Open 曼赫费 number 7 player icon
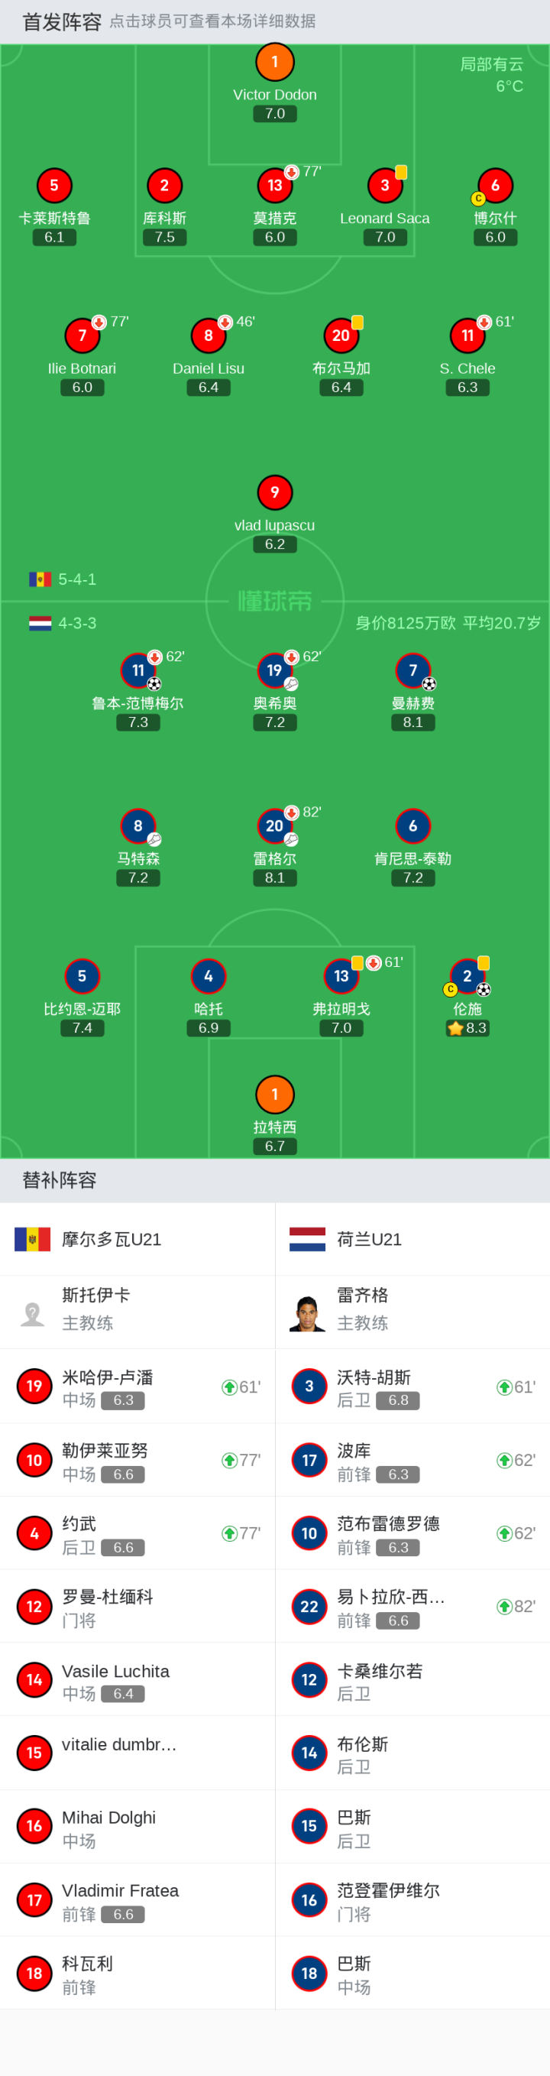 coord(413,670)
